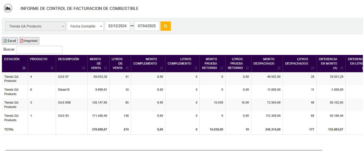Sort by Litros Complemento column arrows
The width and height of the screenshot is (364, 156).
196,68
